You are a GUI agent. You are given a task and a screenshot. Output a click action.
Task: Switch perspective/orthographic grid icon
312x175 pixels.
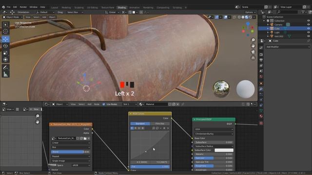click(x=253, y=58)
